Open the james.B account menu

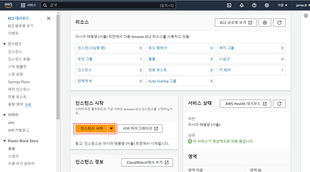(x=303, y=5)
